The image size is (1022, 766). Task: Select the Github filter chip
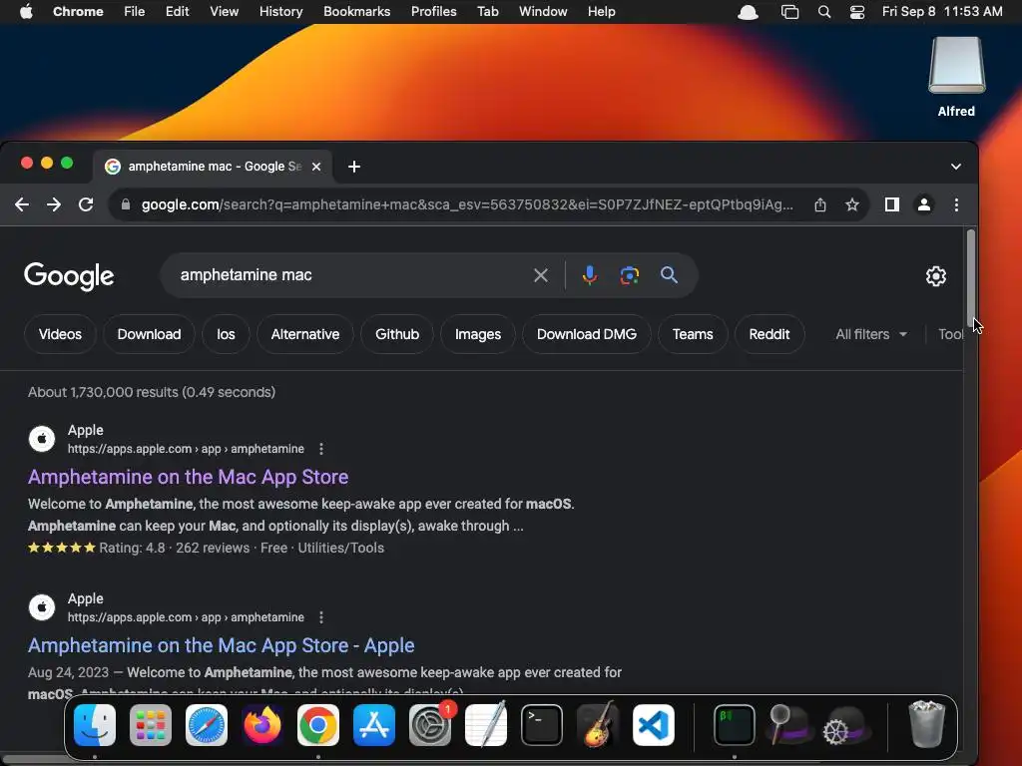click(x=397, y=334)
